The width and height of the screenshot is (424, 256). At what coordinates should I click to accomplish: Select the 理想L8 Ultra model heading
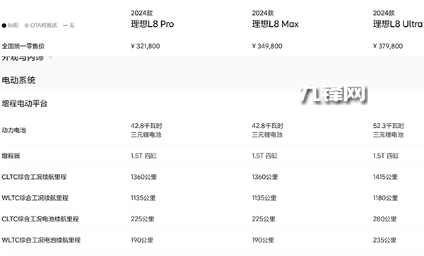398,24
